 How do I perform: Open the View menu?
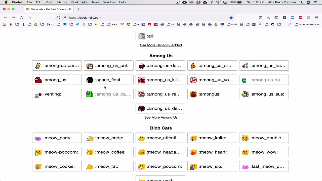pyautogui.click(x=49, y=2)
